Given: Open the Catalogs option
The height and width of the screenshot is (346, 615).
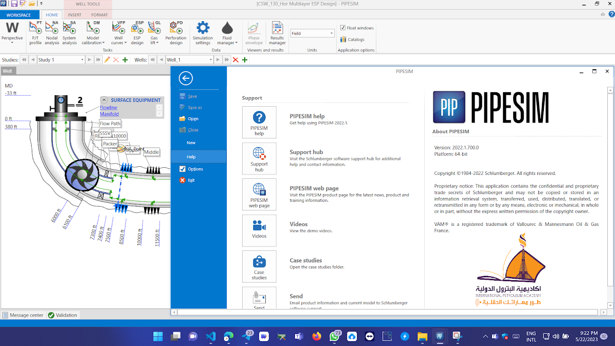Looking at the screenshot, I should click(x=352, y=39).
